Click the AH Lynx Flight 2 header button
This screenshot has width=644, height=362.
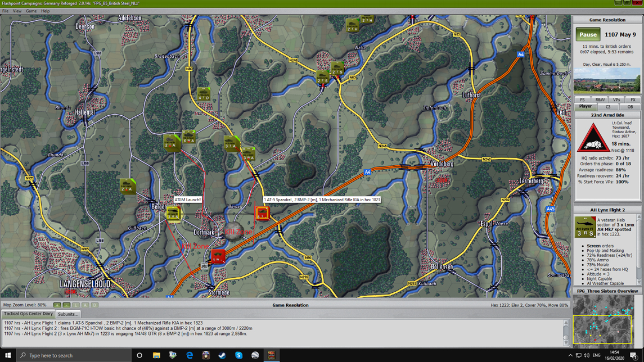(607, 210)
